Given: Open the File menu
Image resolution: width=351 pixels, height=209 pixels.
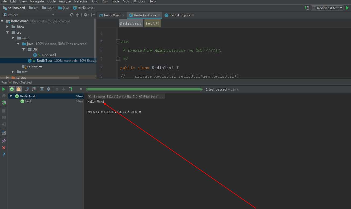Looking at the screenshot, I should [4, 2].
